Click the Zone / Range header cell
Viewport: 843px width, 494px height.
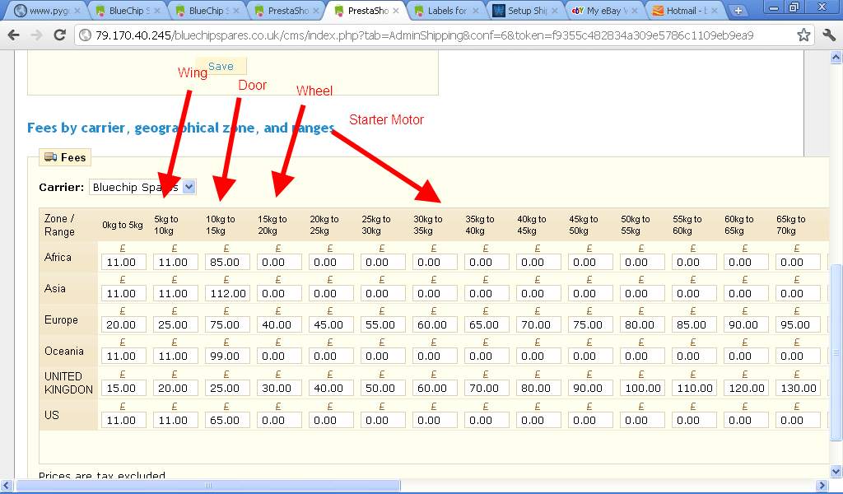click(59, 225)
